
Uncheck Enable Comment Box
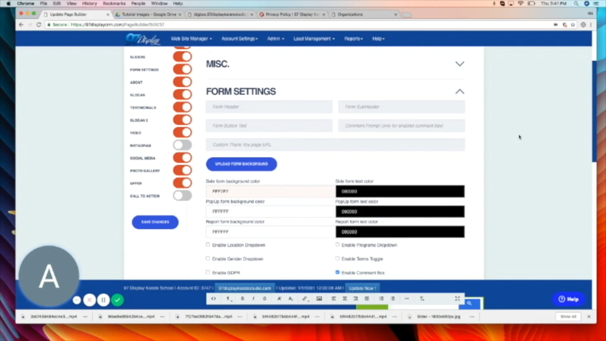337,272
